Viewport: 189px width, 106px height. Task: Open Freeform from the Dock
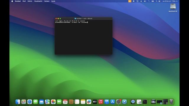point(89,102)
